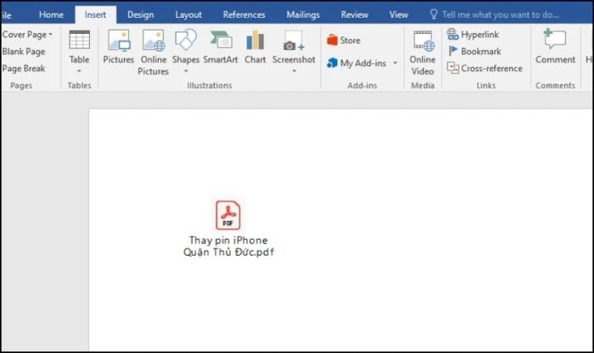Click the Tell me lightbulb icon
This screenshot has height=353, width=594.
click(434, 14)
